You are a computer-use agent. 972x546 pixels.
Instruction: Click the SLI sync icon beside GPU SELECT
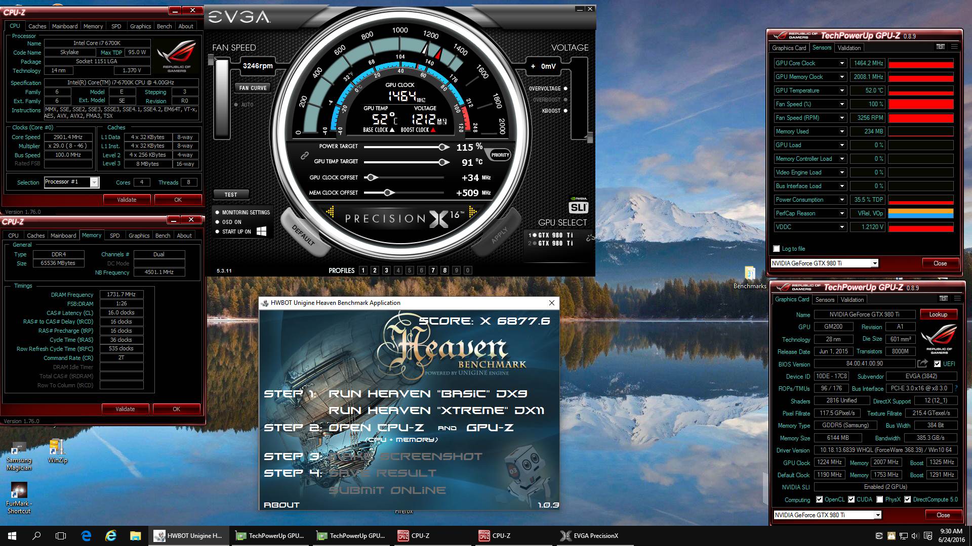click(589, 238)
